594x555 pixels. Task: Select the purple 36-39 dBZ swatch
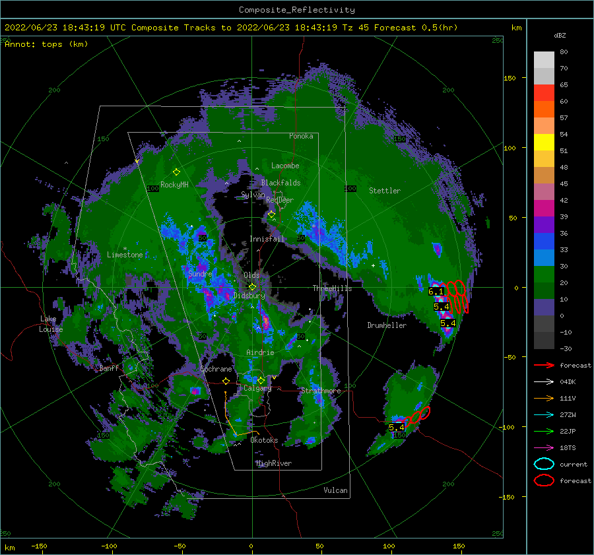pos(544,224)
